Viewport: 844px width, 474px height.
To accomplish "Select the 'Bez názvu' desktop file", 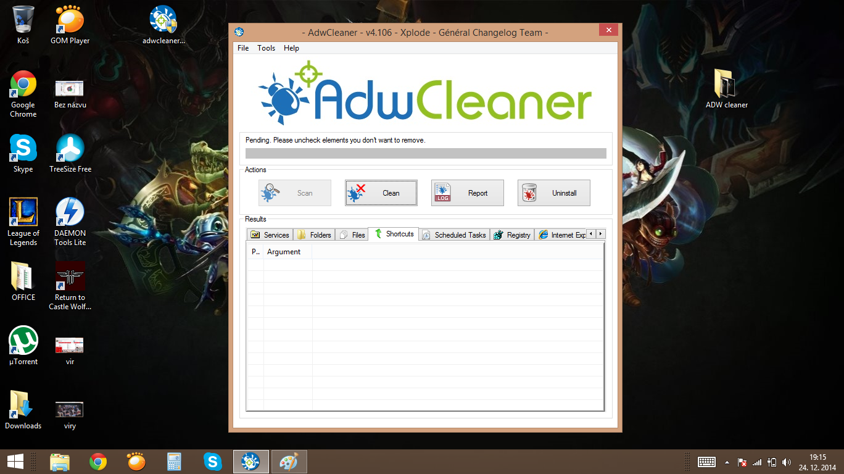I will tap(70, 94).
